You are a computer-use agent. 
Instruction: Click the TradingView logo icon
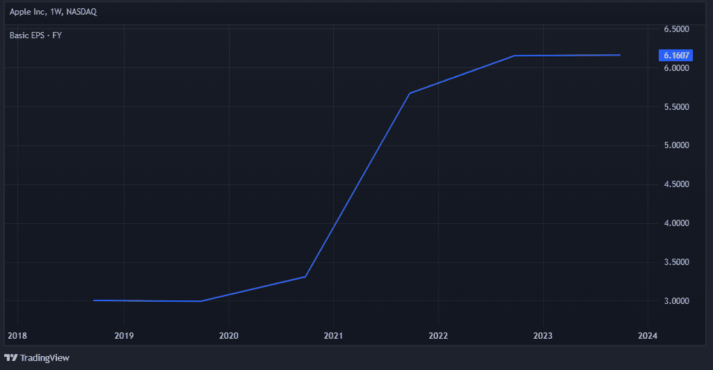click(10, 357)
